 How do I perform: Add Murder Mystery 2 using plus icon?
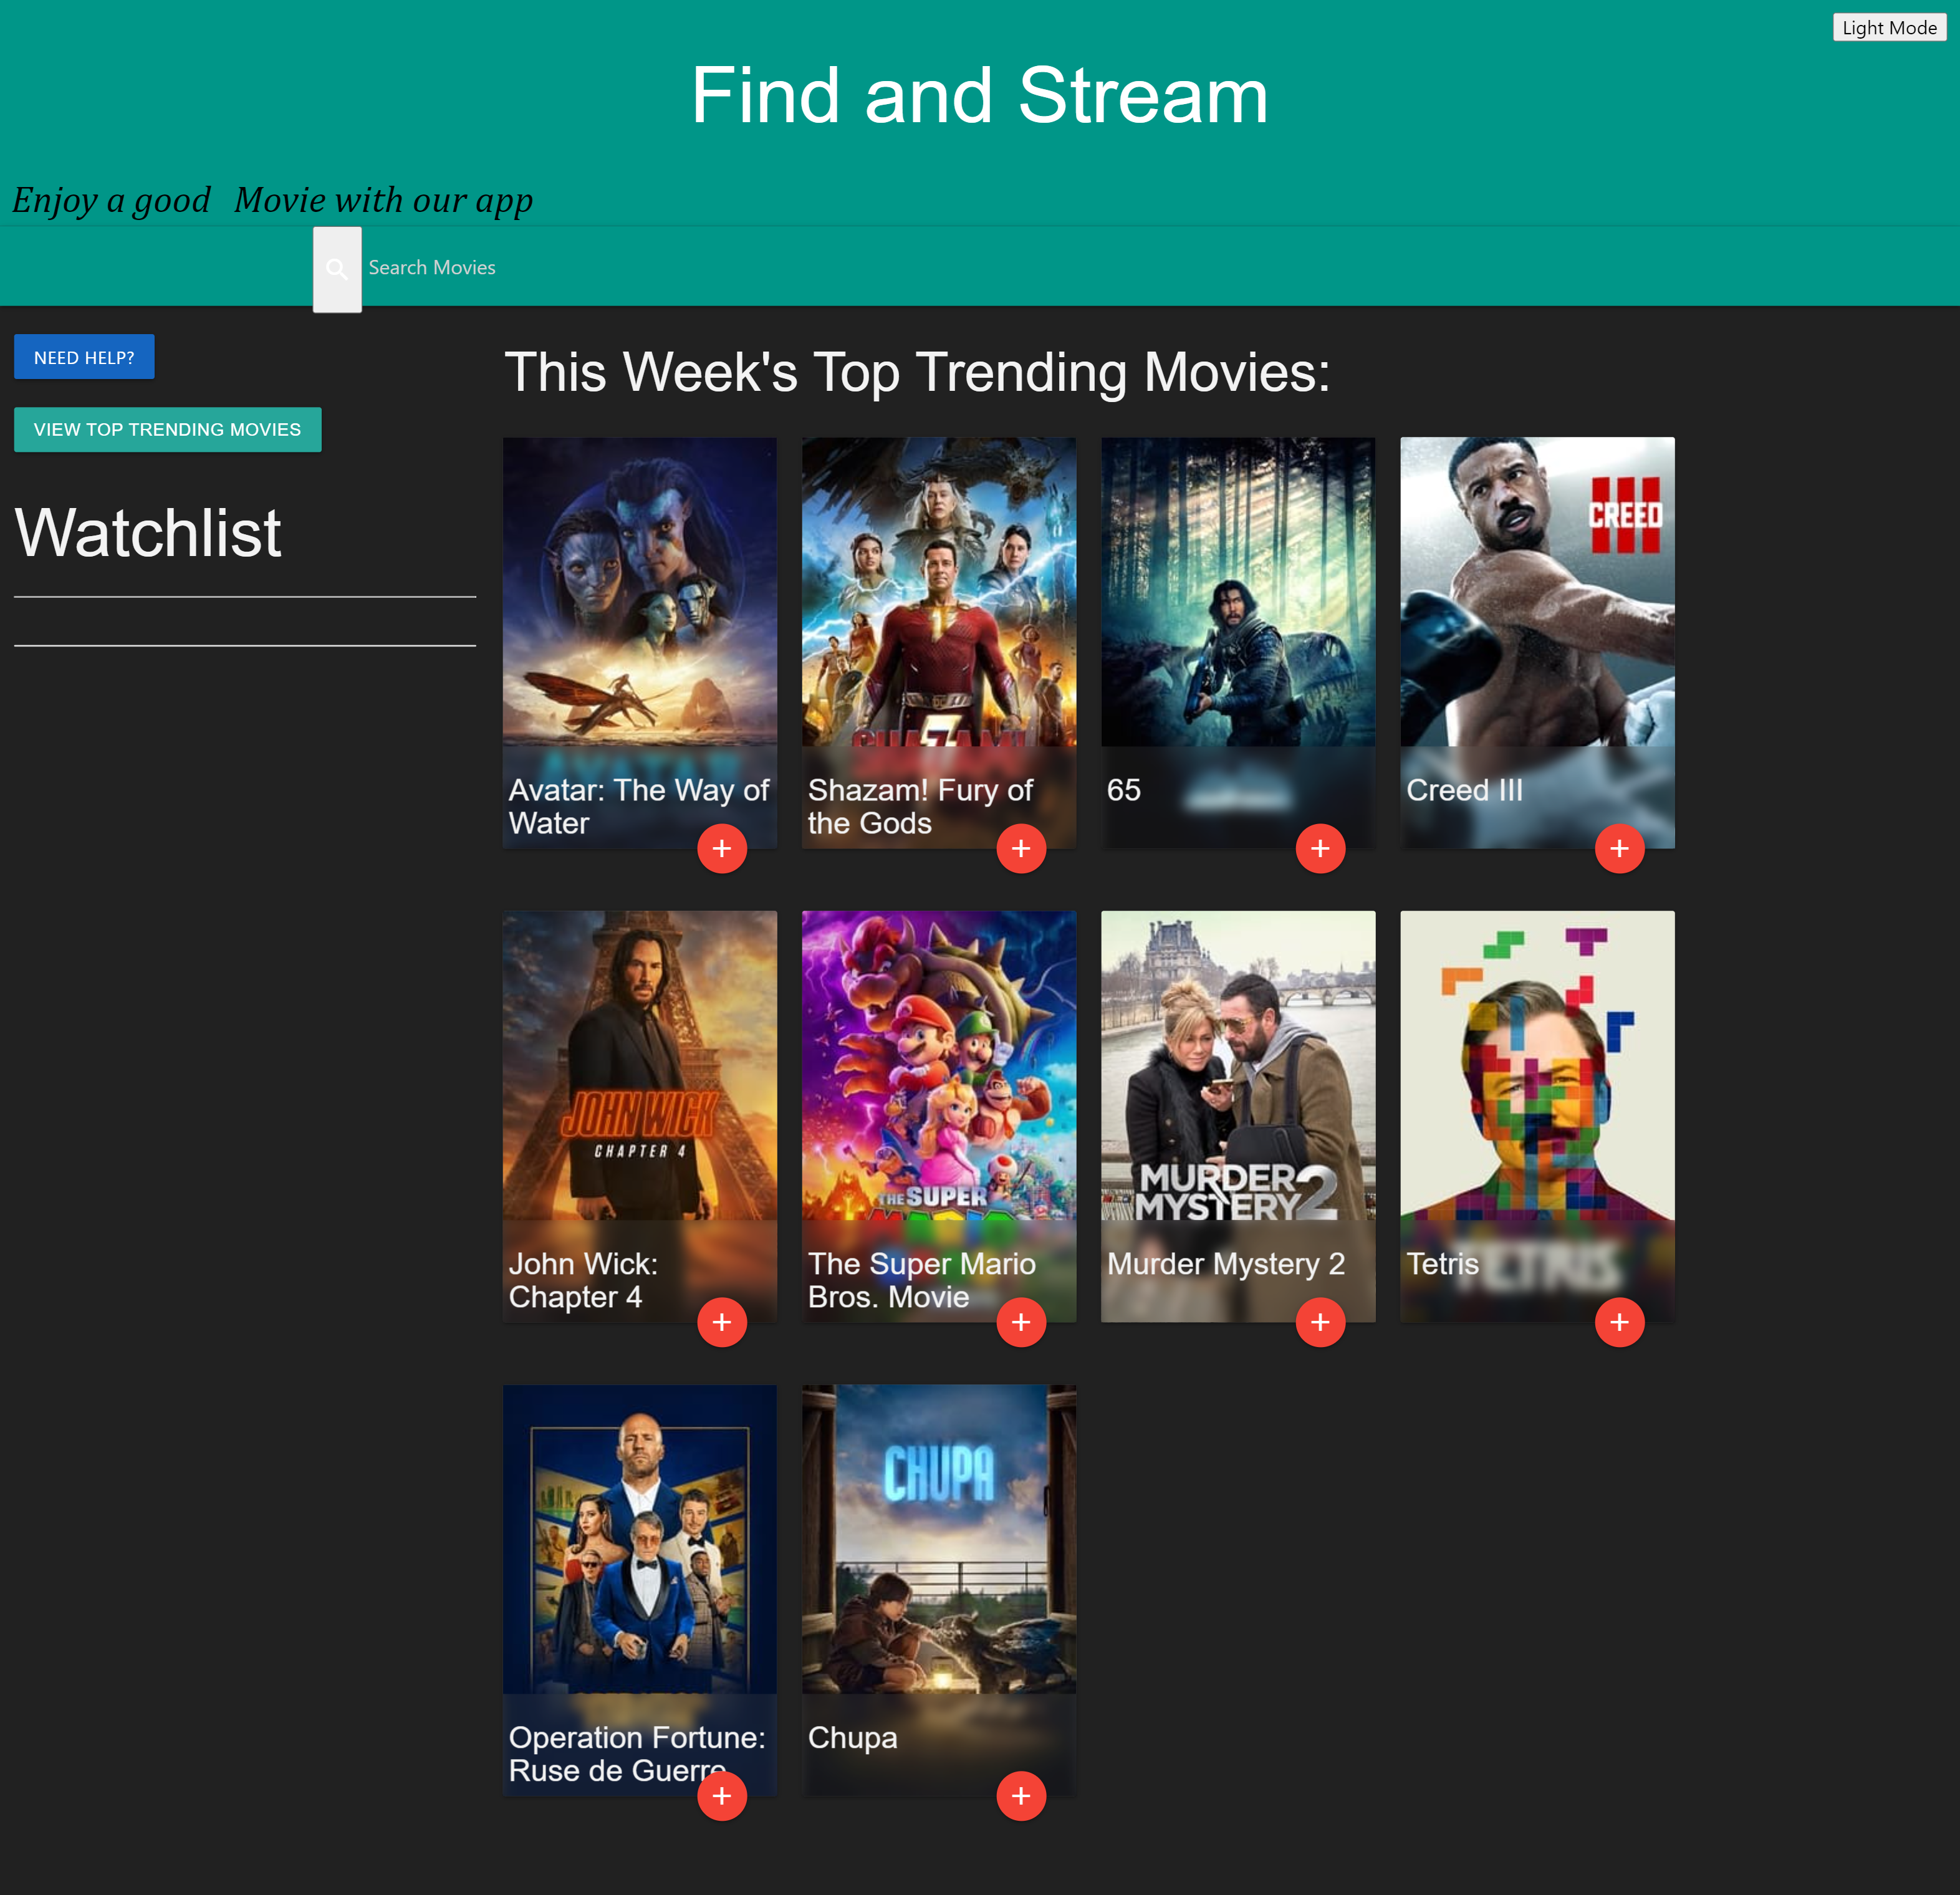(1320, 1322)
